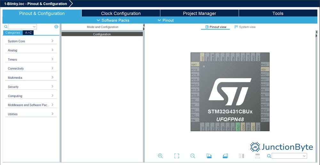The height and width of the screenshot is (165, 320).
Task: Select pin PC13 on the chip
Action: [195, 70]
